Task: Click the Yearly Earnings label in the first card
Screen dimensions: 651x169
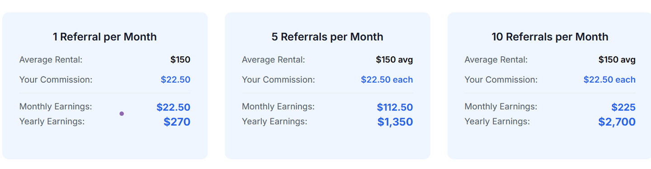Action: point(52,121)
